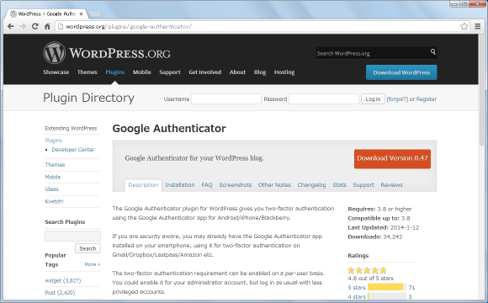Open the Chrome hamburger menu

478,26
